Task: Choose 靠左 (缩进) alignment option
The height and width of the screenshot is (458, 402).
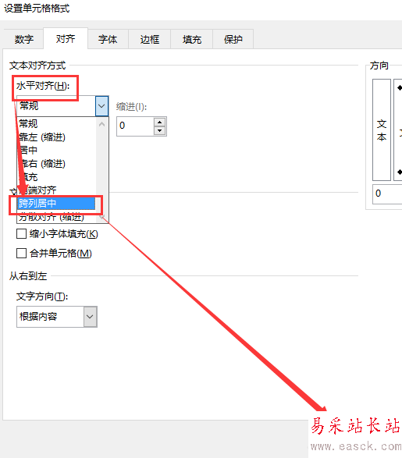Action: click(x=56, y=137)
